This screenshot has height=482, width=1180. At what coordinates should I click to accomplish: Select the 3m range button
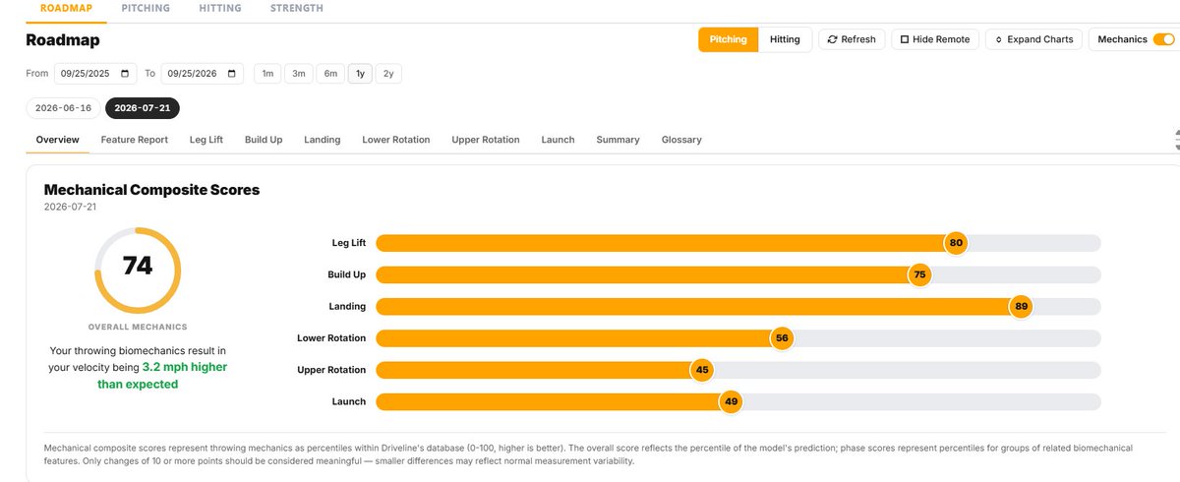[299, 74]
